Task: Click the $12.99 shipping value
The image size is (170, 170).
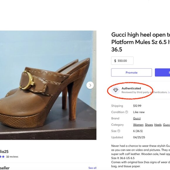Action: click(x=137, y=106)
